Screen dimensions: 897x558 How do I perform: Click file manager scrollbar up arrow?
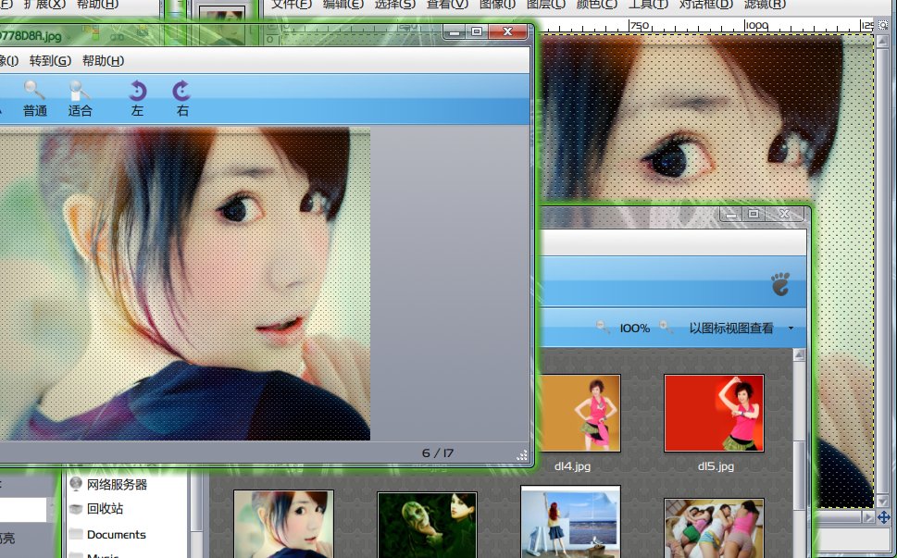[799, 355]
